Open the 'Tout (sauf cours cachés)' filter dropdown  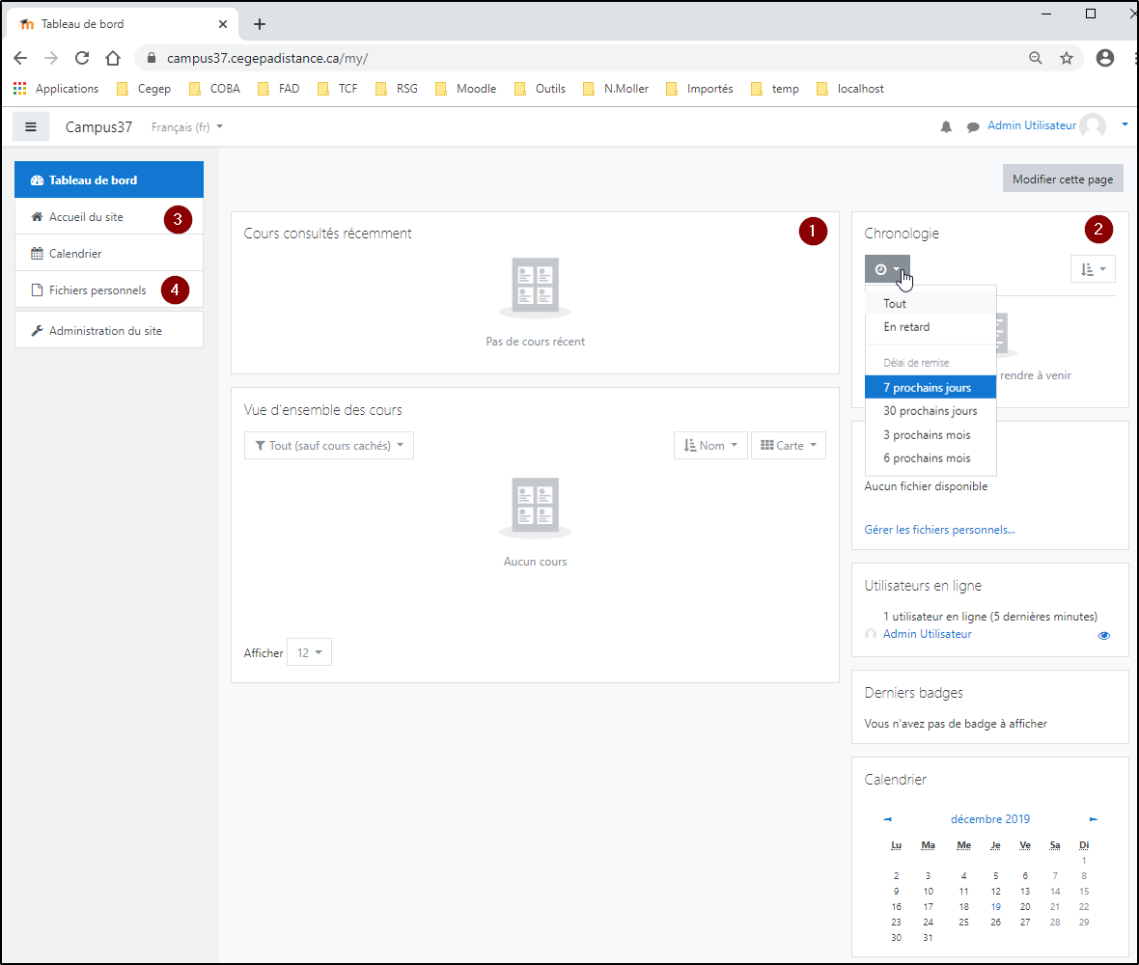329,446
